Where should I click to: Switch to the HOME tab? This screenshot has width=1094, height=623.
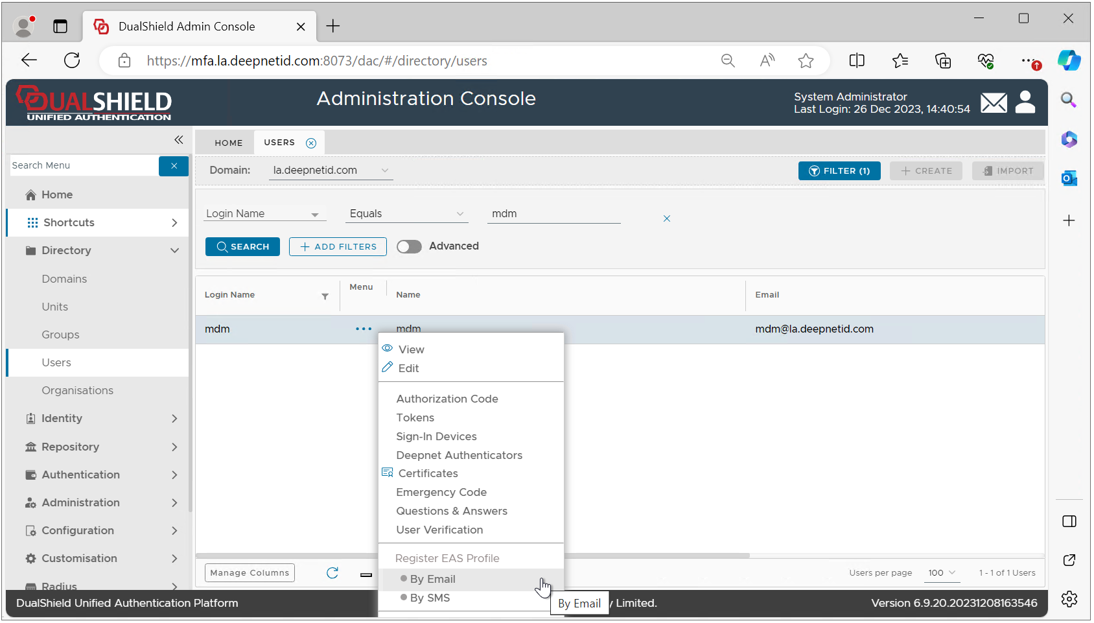tap(229, 143)
